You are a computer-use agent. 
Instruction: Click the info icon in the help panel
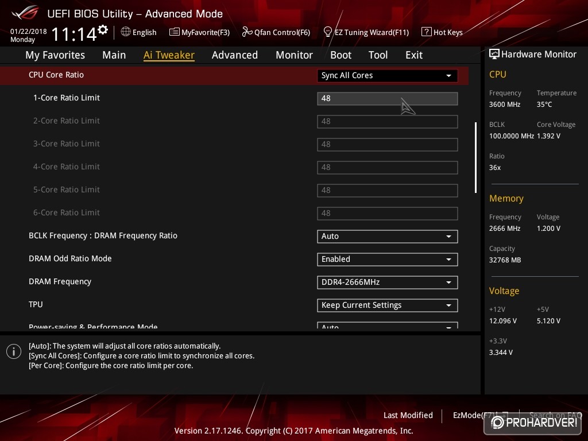(14, 351)
